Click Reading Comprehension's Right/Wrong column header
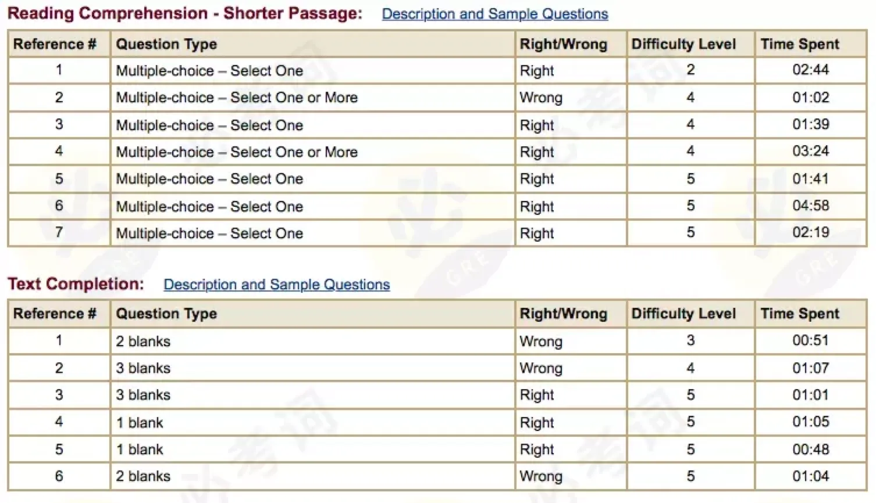The image size is (876, 503). coord(563,44)
